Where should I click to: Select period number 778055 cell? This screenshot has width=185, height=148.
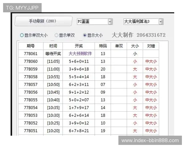tap(31, 100)
